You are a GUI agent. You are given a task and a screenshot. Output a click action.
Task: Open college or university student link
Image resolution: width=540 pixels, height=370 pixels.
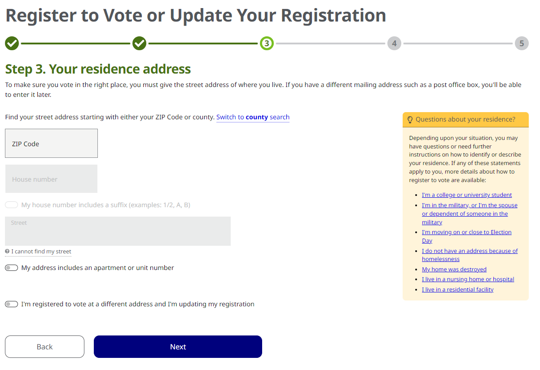(467, 195)
